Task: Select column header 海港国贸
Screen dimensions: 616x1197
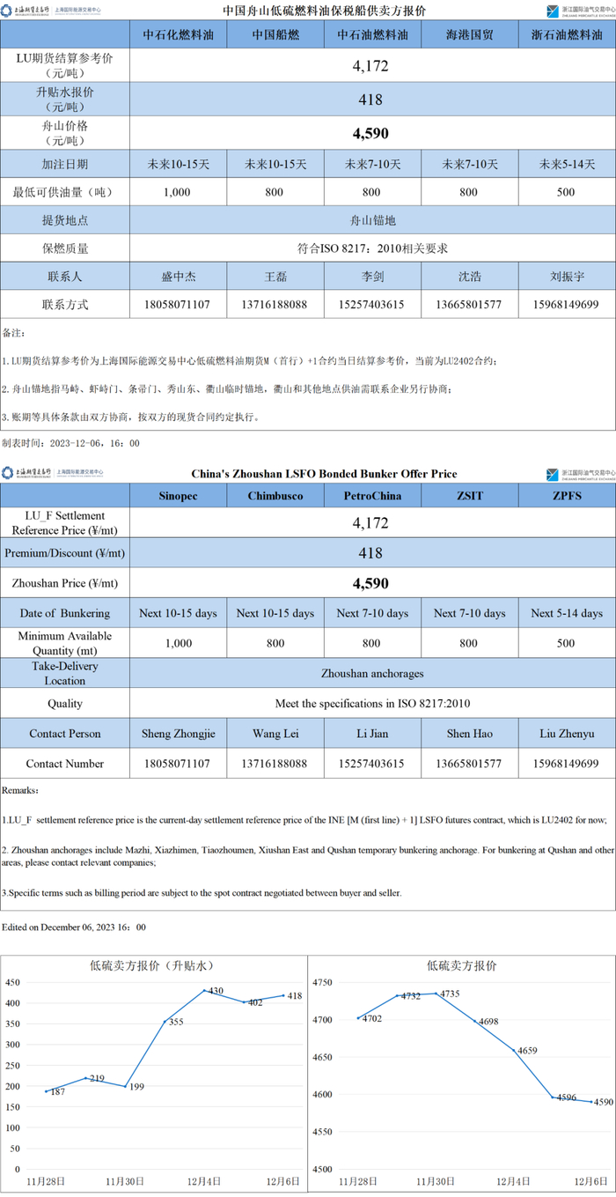Action: 469,36
